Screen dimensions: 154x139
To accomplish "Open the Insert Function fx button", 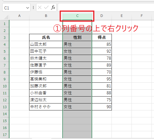I will 53,7.
